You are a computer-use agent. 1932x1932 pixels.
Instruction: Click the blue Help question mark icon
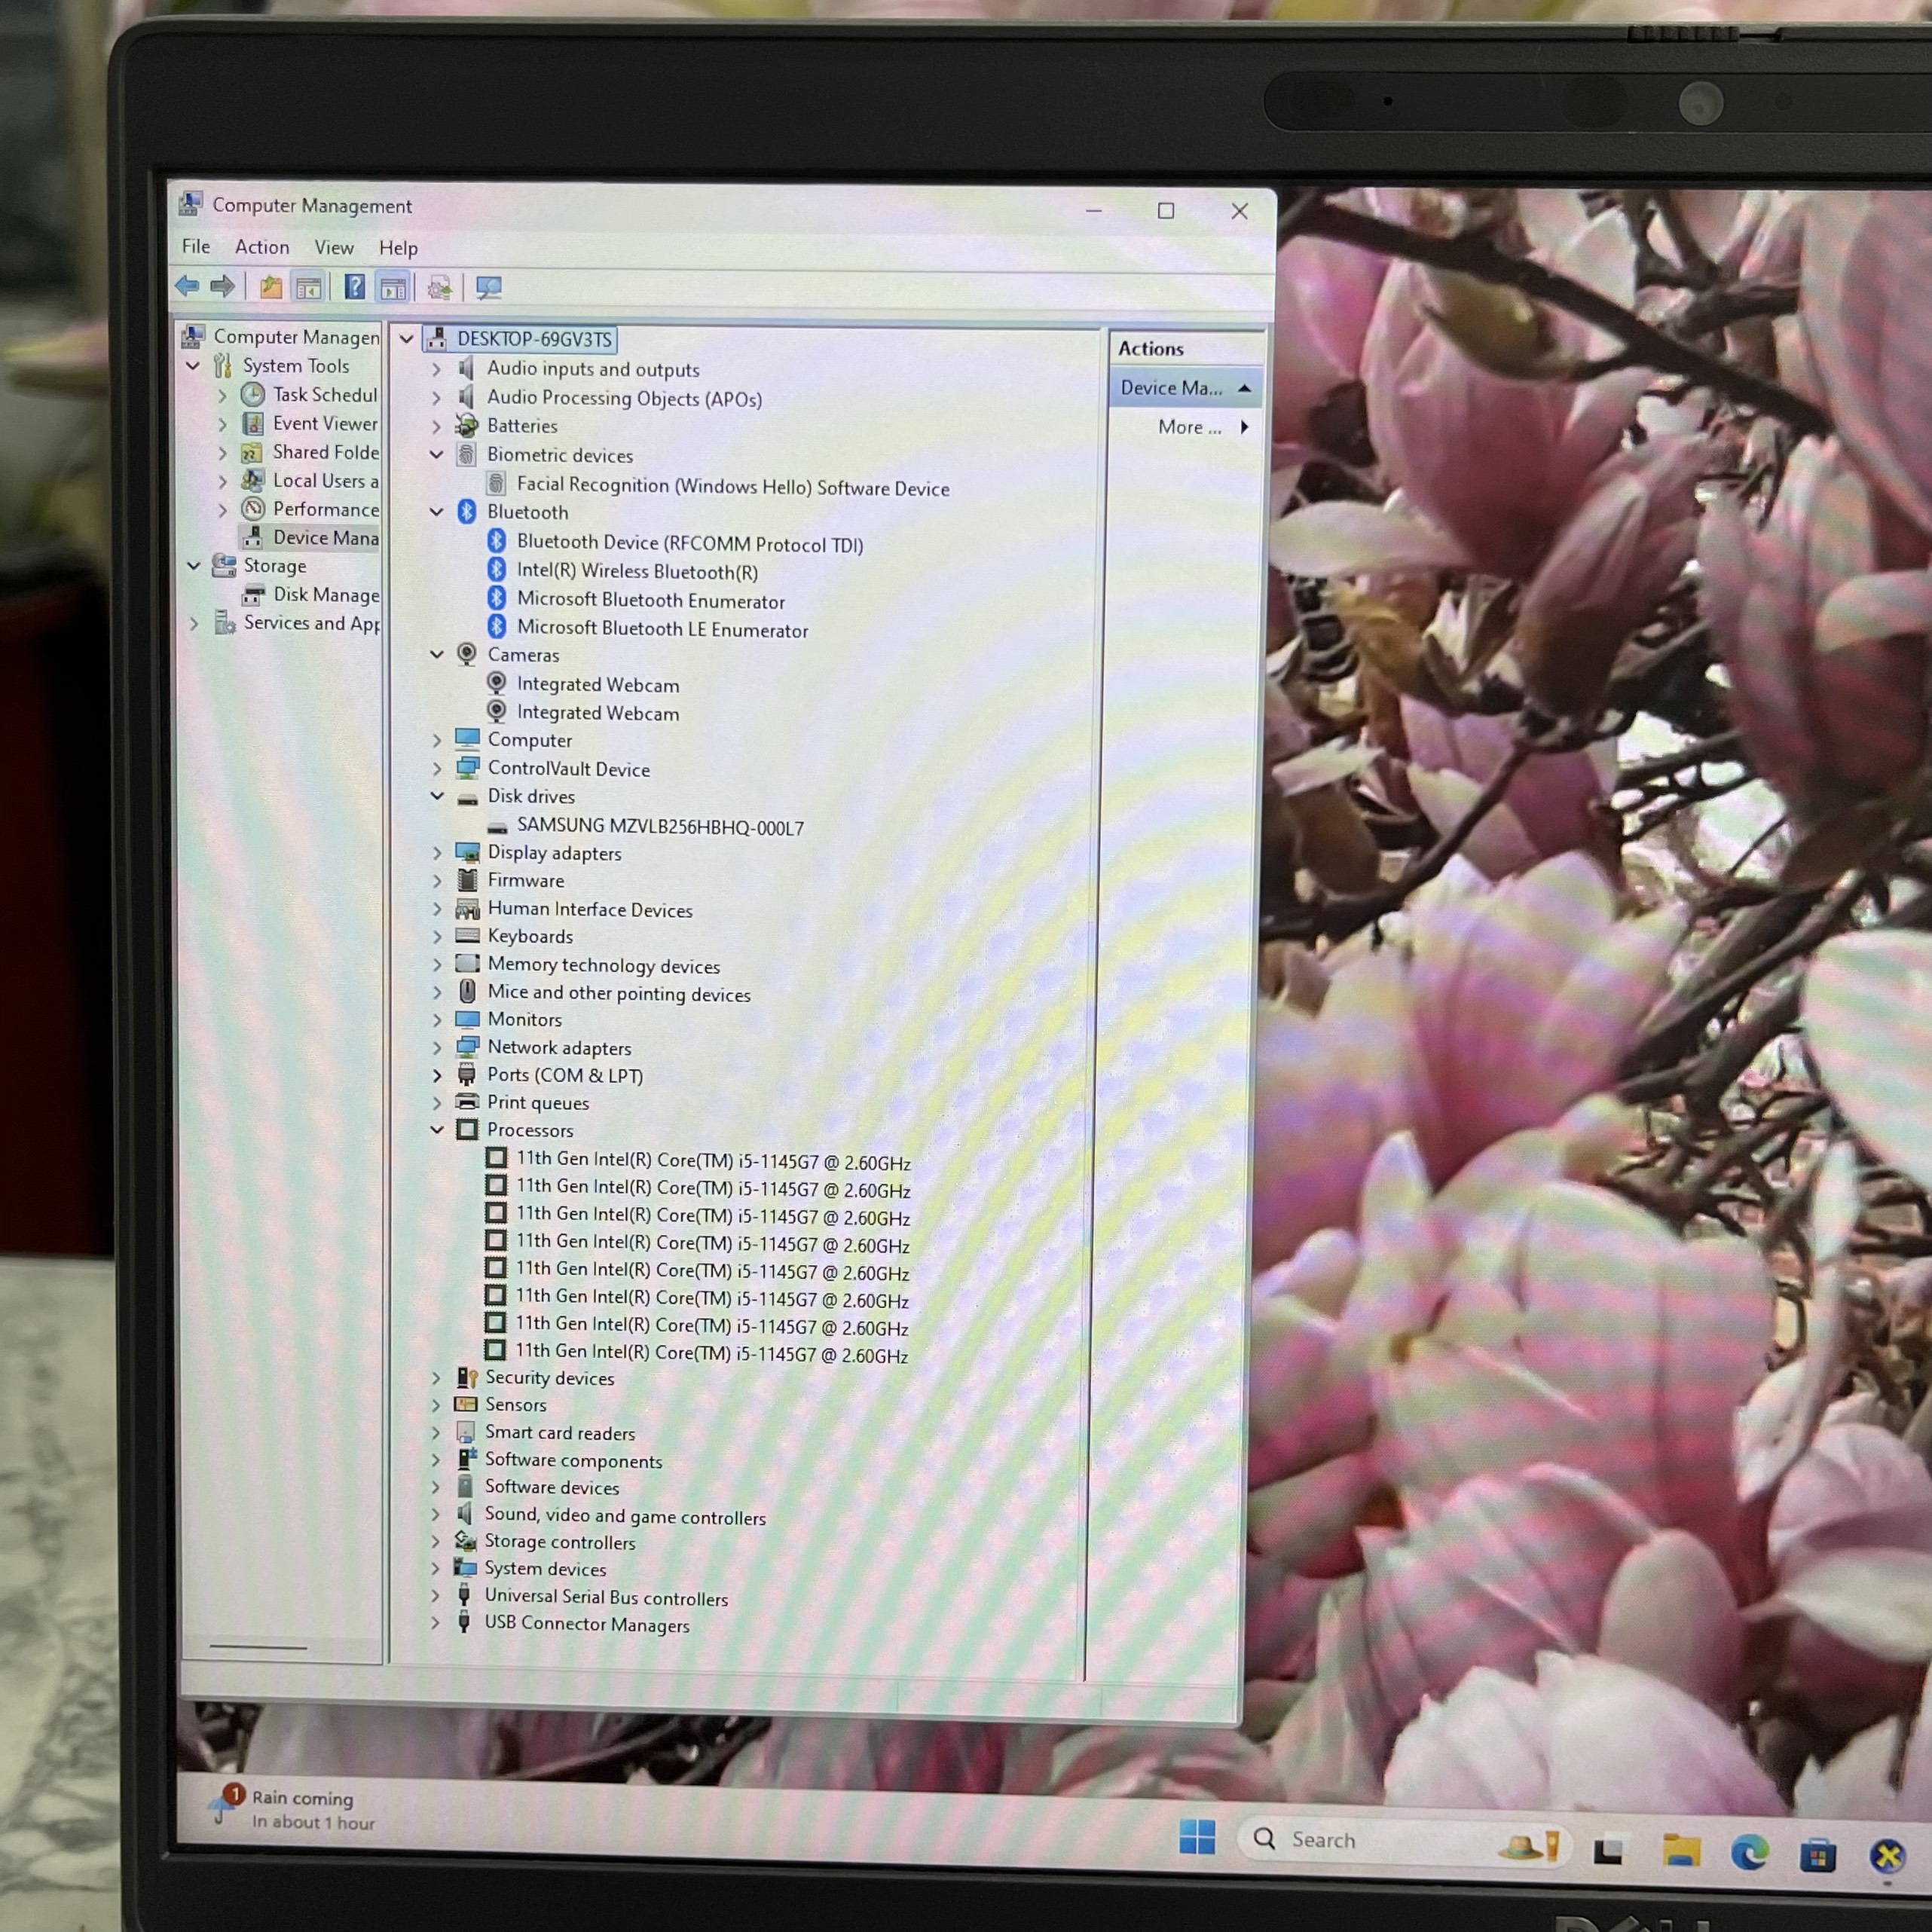coord(354,288)
